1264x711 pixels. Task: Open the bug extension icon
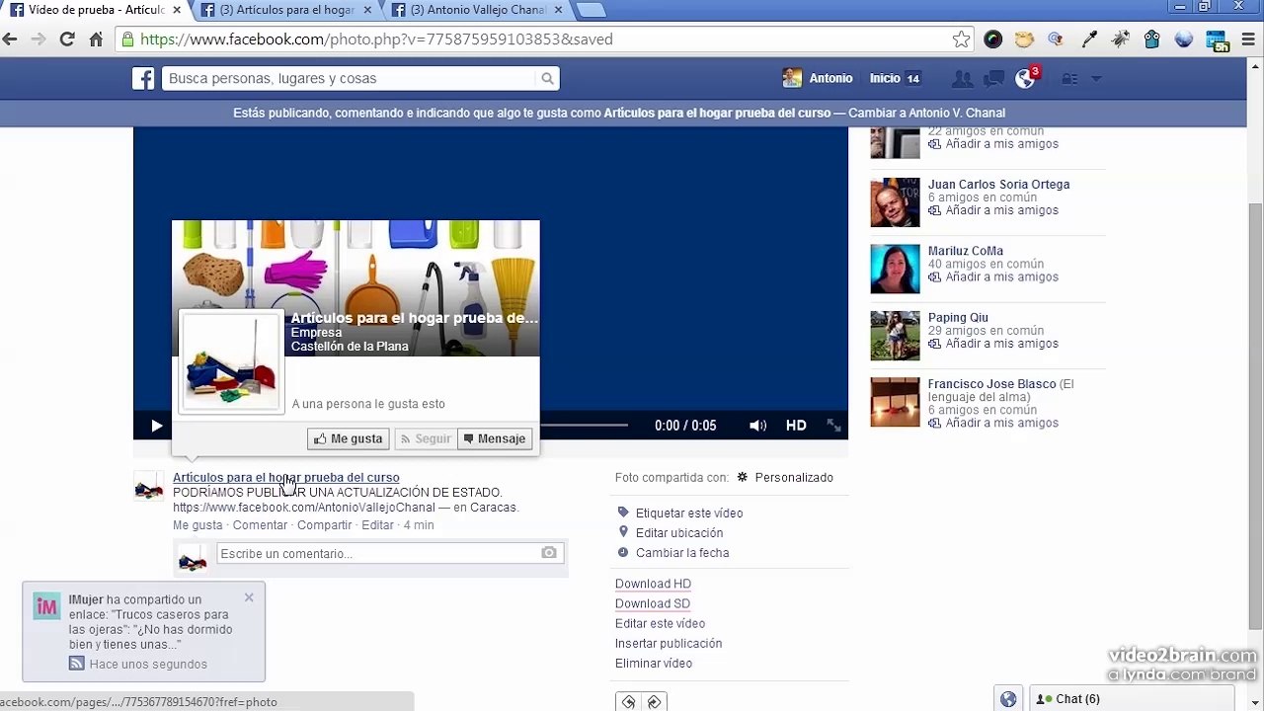click(x=1121, y=39)
